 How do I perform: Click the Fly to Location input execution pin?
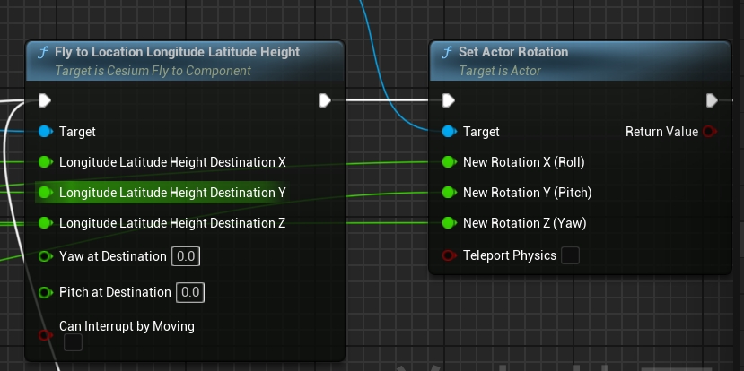[x=45, y=100]
